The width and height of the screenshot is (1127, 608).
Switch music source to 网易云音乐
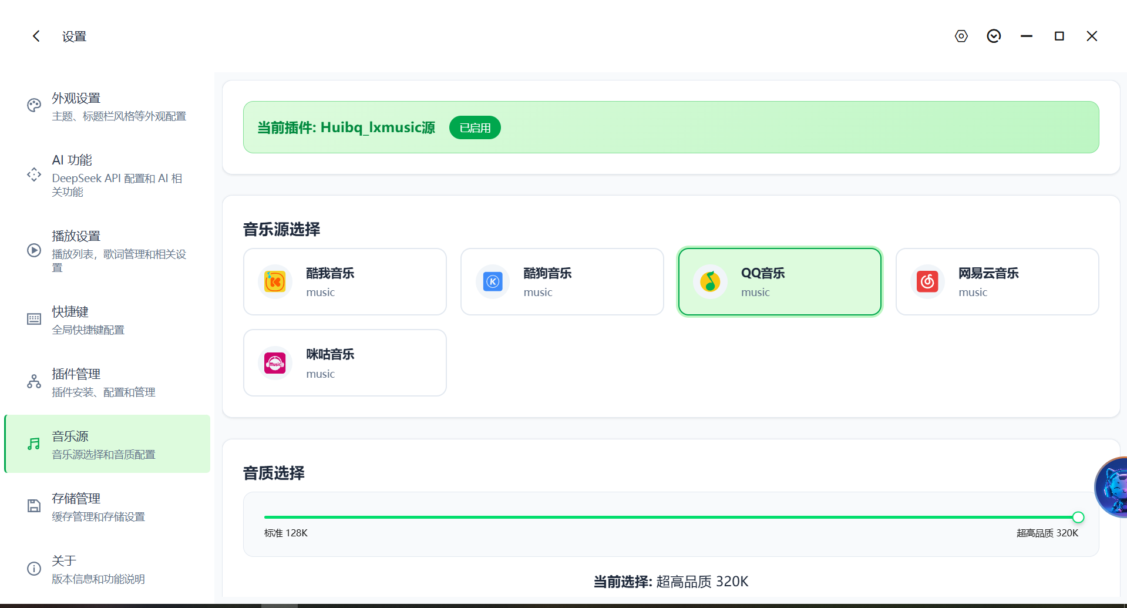pos(997,281)
